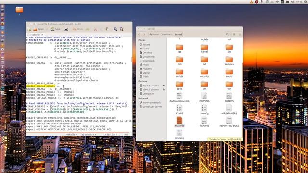Image resolution: width=308 pixels, height=173 pixels.
Task: Open Home in Places sidebar
Action: pos(144,49)
